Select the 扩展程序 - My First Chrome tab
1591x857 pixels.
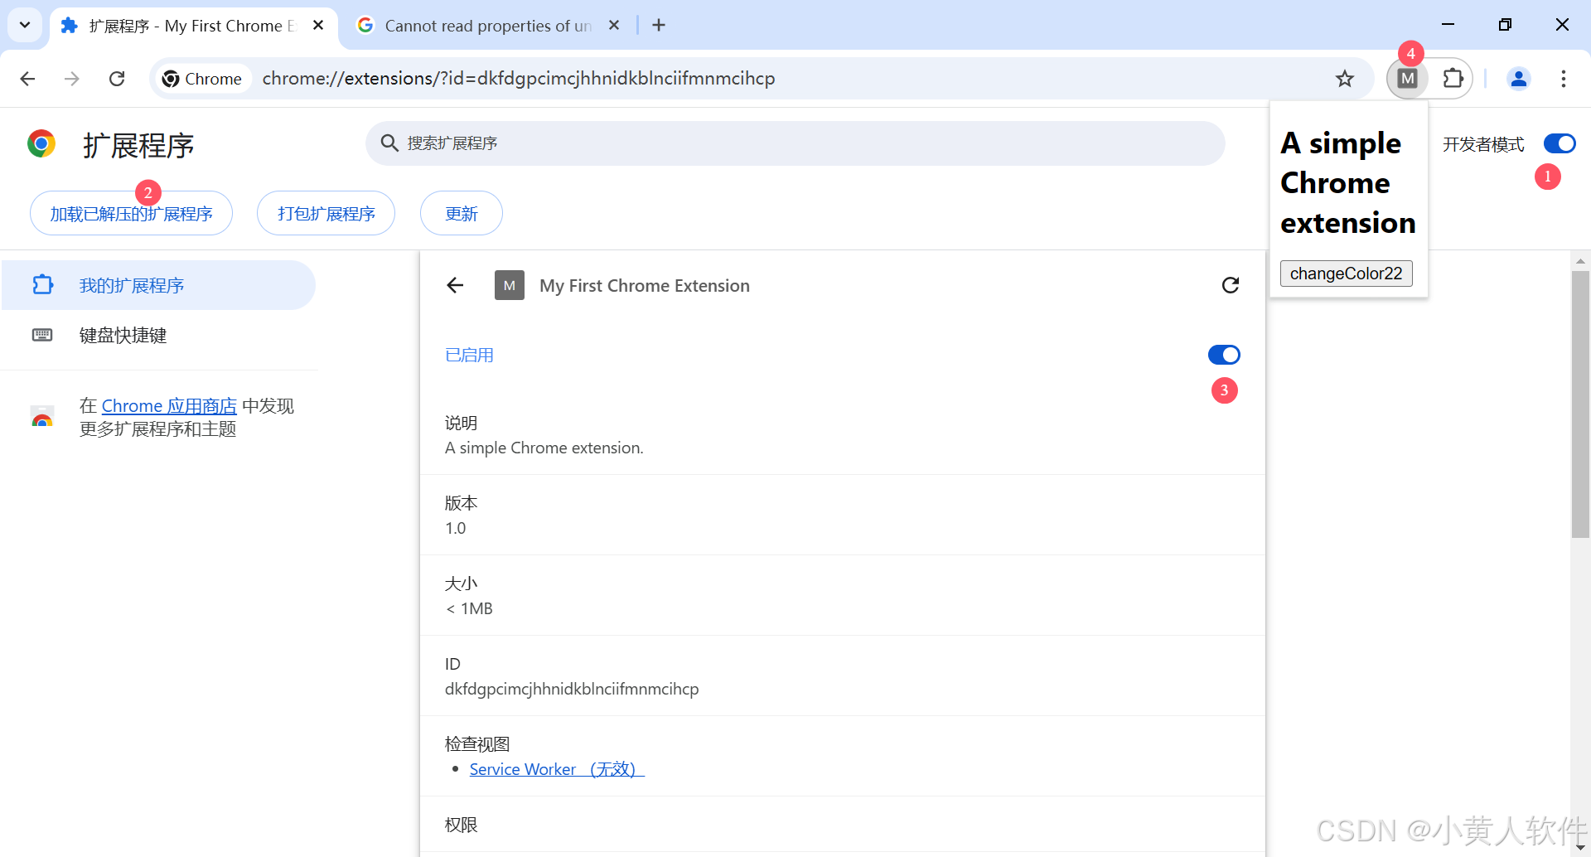194,26
